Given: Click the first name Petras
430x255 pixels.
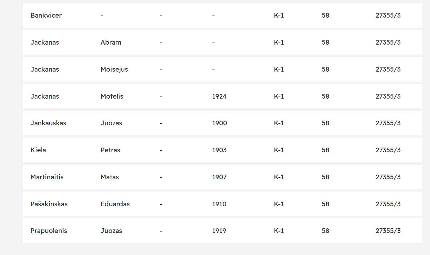Looking at the screenshot, I should point(110,150).
